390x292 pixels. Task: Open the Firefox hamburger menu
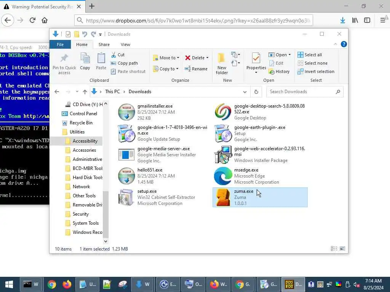tap(382, 20)
